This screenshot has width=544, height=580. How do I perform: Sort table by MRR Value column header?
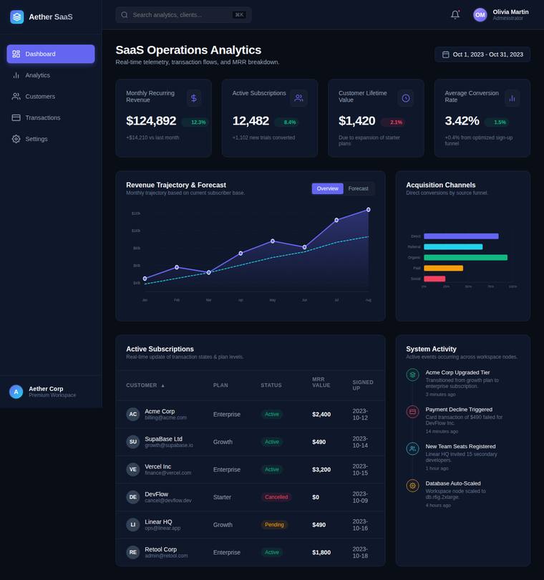click(321, 382)
